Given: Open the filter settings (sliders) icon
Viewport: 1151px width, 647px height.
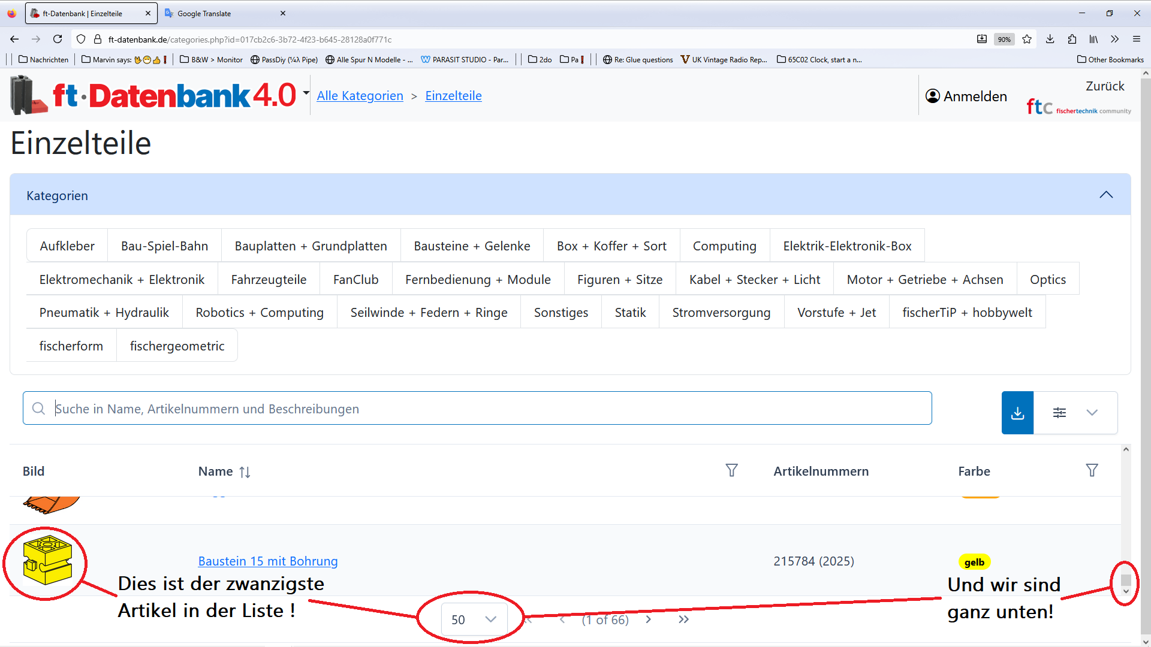Looking at the screenshot, I should point(1060,413).
